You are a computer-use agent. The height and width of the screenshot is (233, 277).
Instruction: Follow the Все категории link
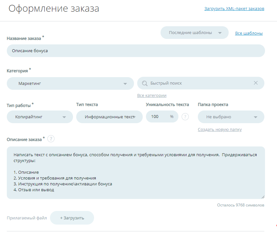pyautogui.click(x=152, y=96)
